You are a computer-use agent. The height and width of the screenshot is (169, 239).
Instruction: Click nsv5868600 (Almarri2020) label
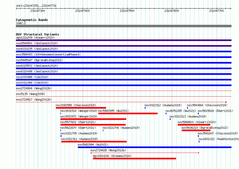coord(197,122)
